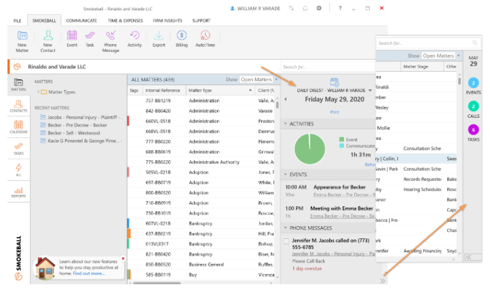Go to Contacts in the left sidebar
The width and height of the screenshot is (490, 289).
(x=18, y=106)
